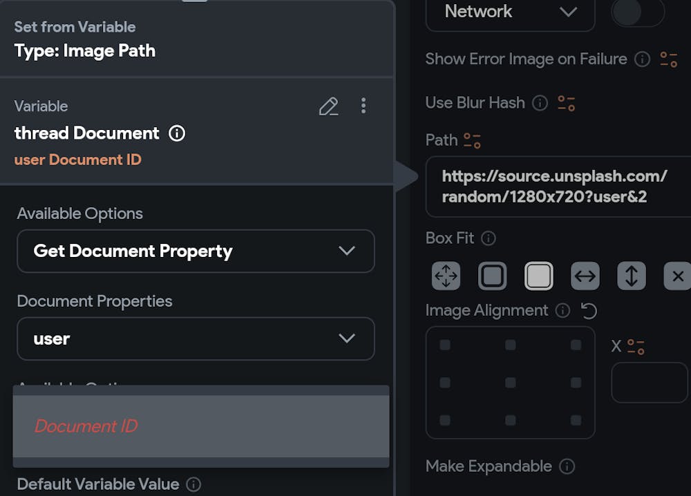Image resolution: width=691 pixels, height=496 pixels.
Task: Click the X alignment input box
Action: pos(649,382)
